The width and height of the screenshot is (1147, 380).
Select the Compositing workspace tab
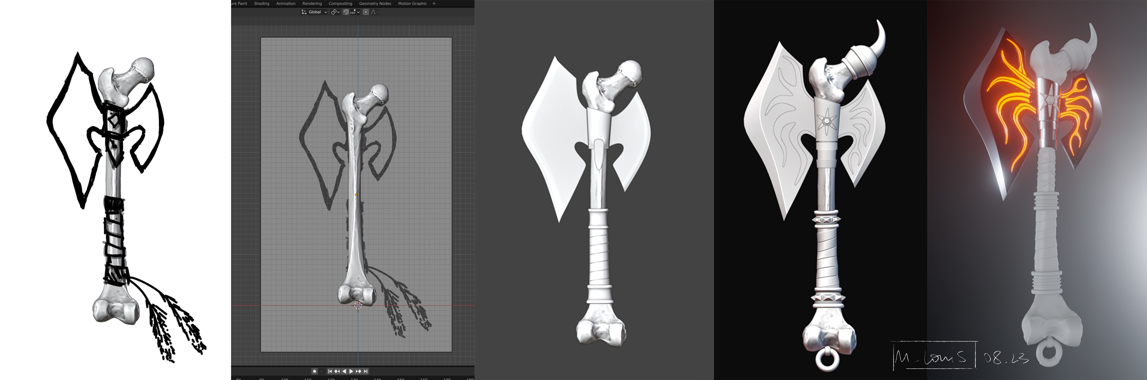tap(340, 3)
